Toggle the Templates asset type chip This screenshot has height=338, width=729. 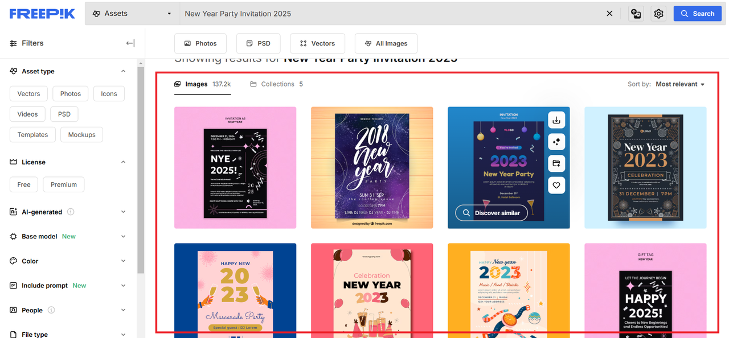pyautogui.click(x=32, y=135)
